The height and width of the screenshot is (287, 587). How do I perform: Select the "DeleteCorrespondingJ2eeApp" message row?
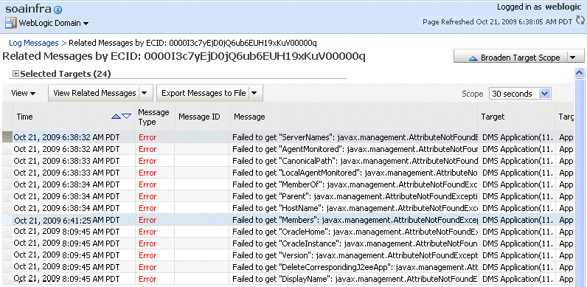coord(355,267)
